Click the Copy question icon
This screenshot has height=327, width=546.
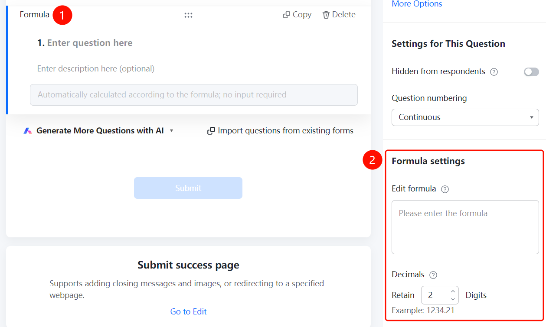[286, 15]
